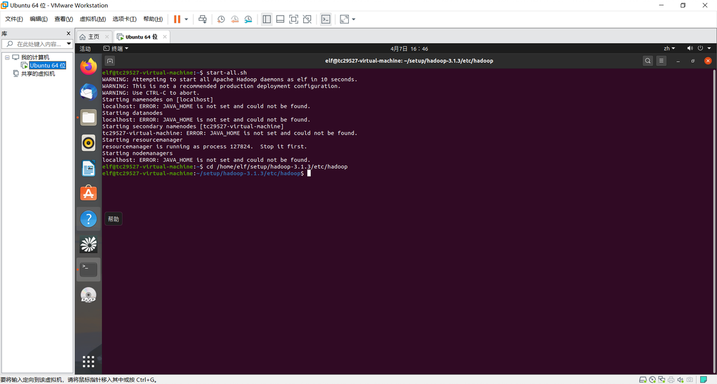Focus the library search input field
This screenshot has height=384, width=717.
pyautogui.click(x=39, y=44)
